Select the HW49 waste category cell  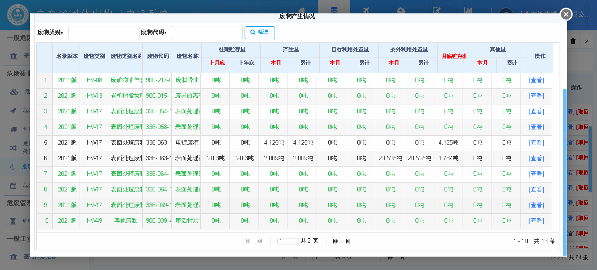tap(94, 221)
